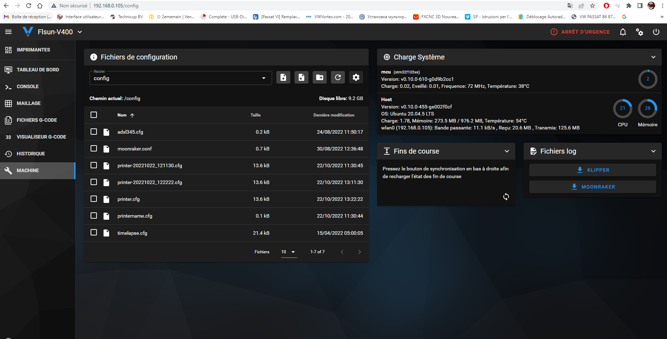Viewport: 667px width, 339px height.
Task: Click the mcu load circular gauge
Action: pyautogui.click(x=648, y=79)
